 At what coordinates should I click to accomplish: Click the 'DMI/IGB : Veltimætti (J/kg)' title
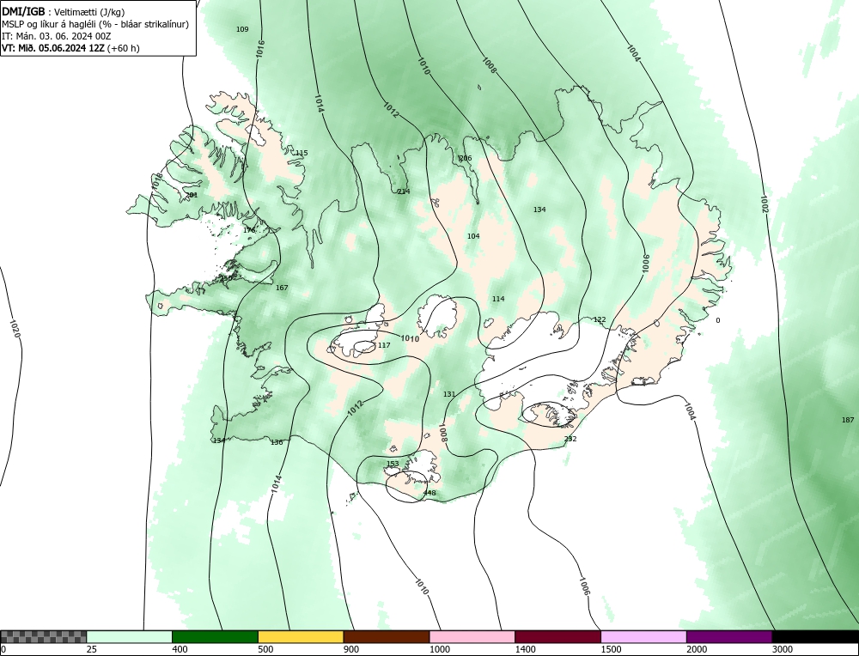[64, 11]
